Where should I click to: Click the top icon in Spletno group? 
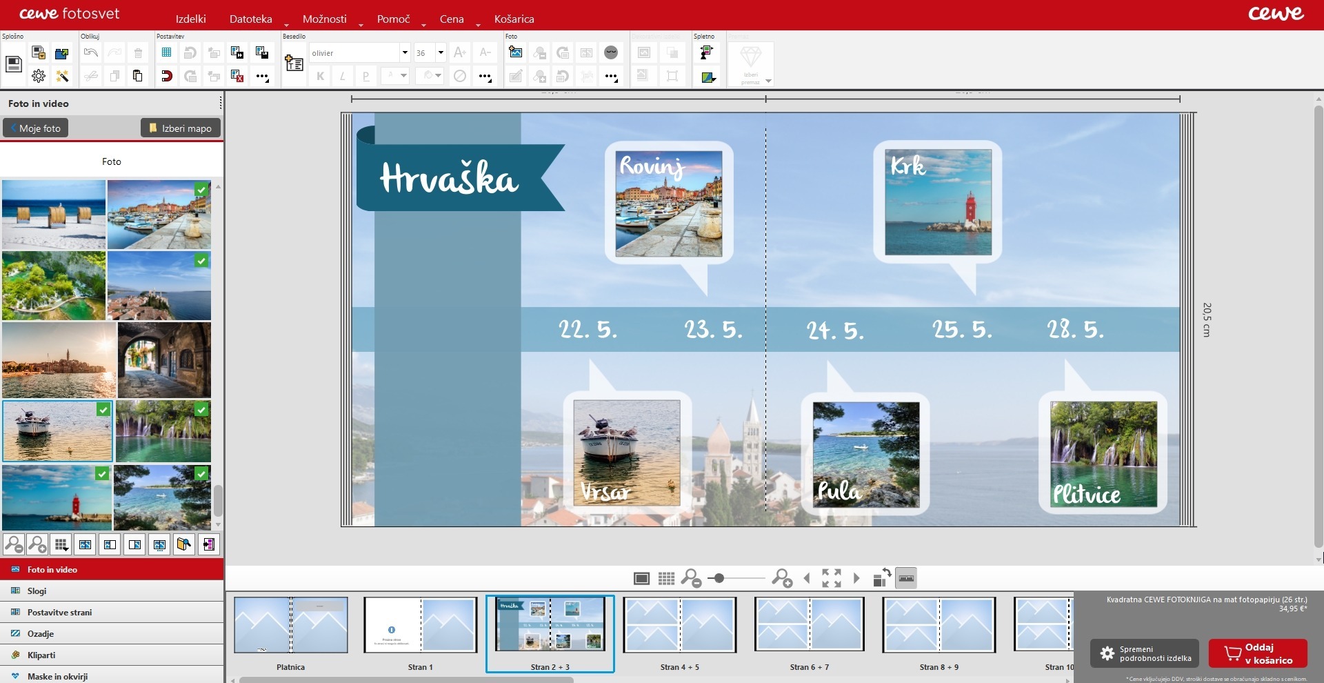pos(707,52)
